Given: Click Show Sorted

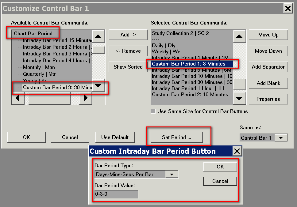Looking at the screenshot, I should [x=128, y=67].
